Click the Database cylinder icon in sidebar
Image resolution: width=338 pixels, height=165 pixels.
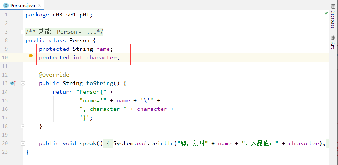(333, 7)
